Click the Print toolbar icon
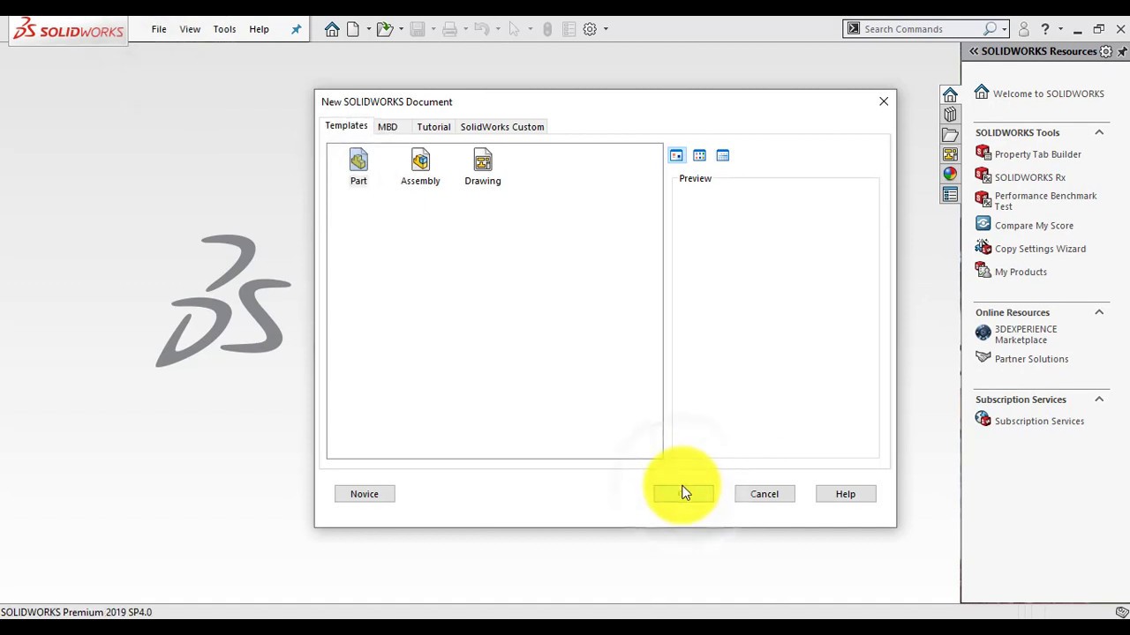This screenshot has width=1130, height=635. [449, 29]
